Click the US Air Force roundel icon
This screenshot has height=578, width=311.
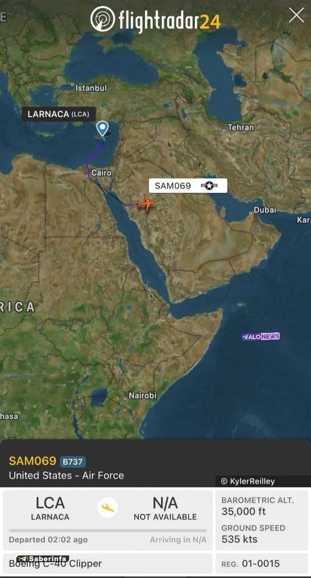[x=209, y=186]
